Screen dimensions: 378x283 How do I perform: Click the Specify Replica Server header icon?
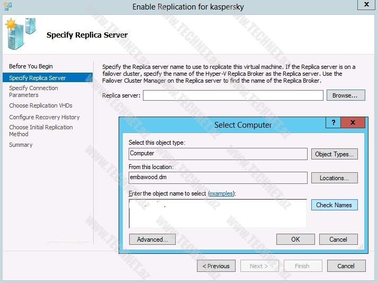click(x=20, y=33)
